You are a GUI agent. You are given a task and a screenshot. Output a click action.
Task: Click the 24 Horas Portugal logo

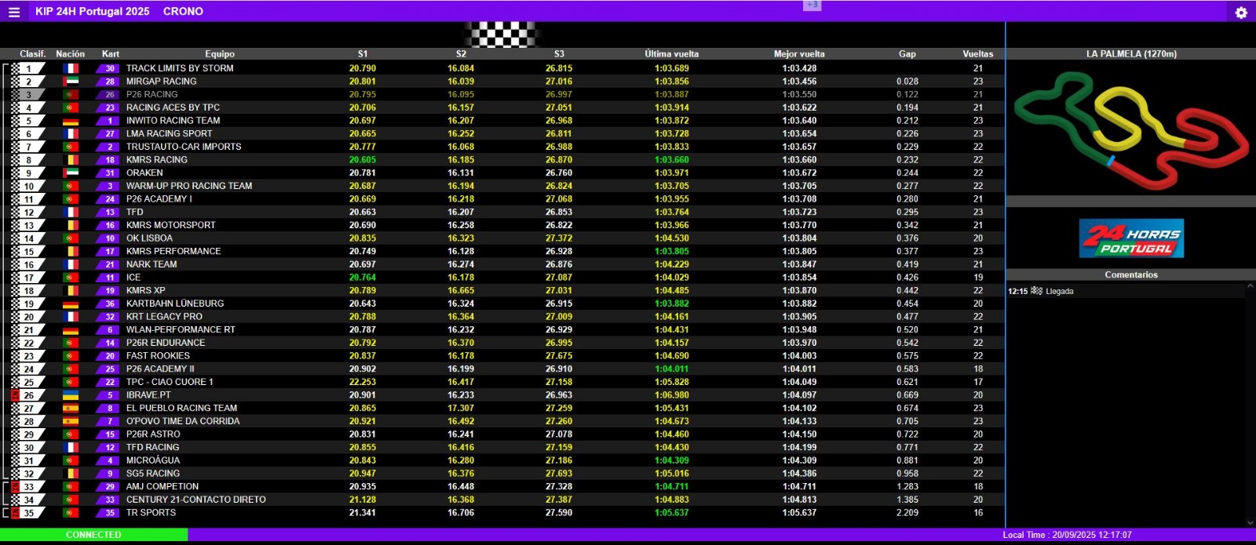coord(1131,239)
